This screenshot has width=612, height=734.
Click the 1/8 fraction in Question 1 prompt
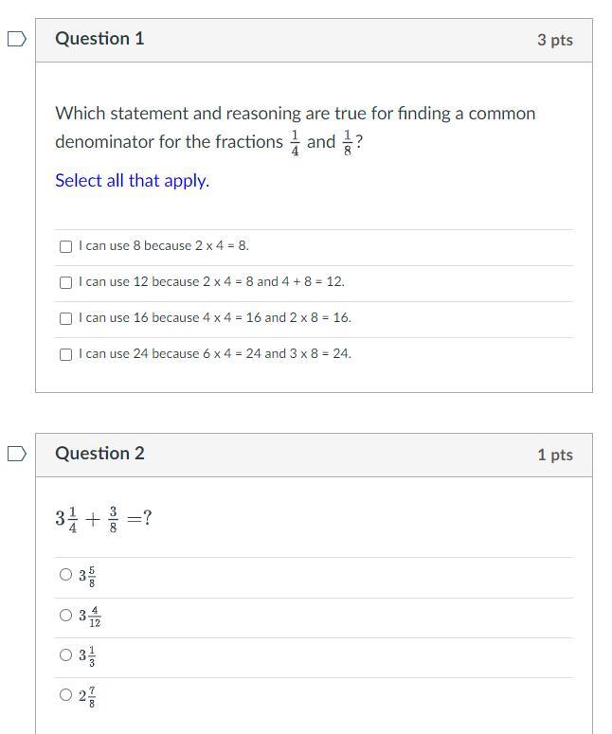click(x=348, y=143)
